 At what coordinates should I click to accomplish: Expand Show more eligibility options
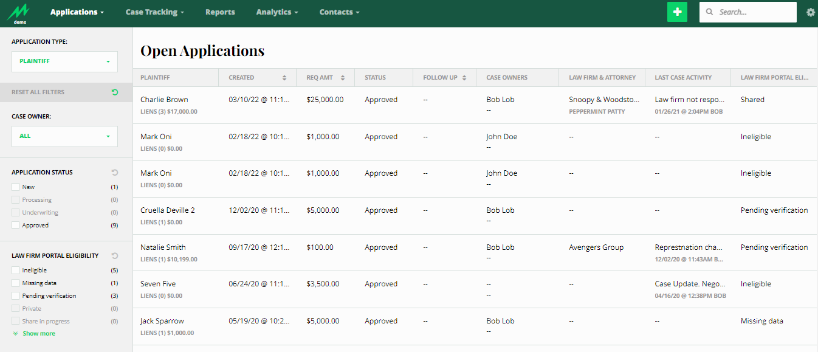(38, 334)
